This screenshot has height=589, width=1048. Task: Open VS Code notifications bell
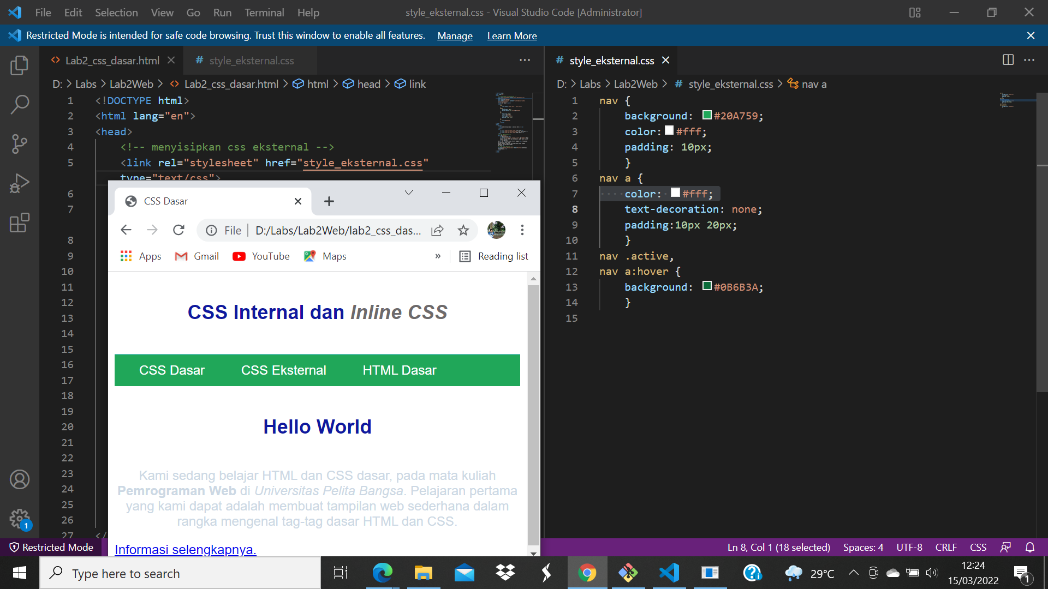1031,547
